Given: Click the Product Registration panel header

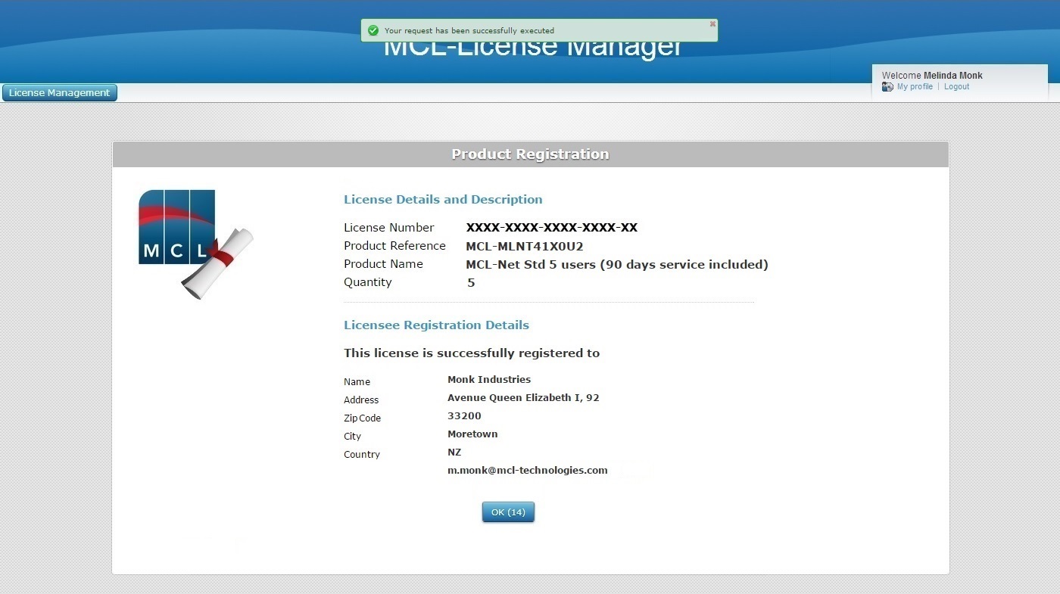Looking at the screenshot, I should point(530,154).
